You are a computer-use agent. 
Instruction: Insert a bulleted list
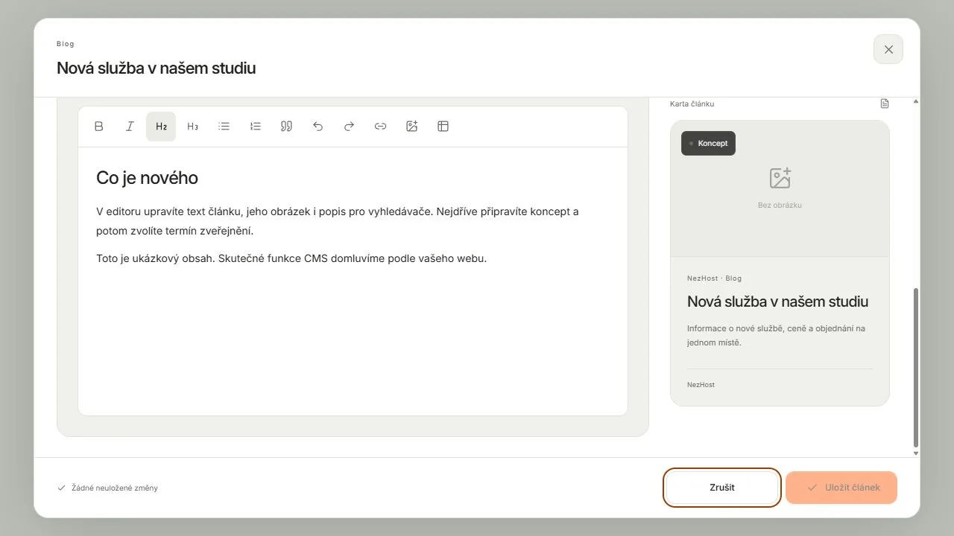[x=224, y=127]
